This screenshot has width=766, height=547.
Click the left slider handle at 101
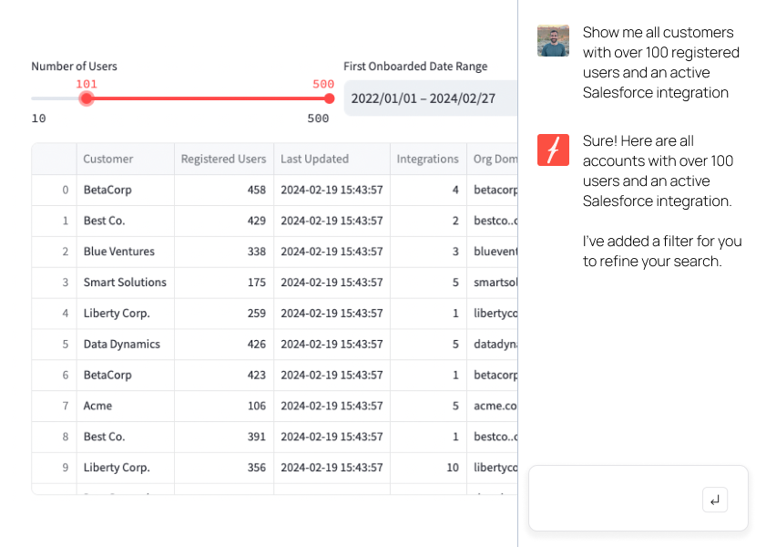[87, 98]
